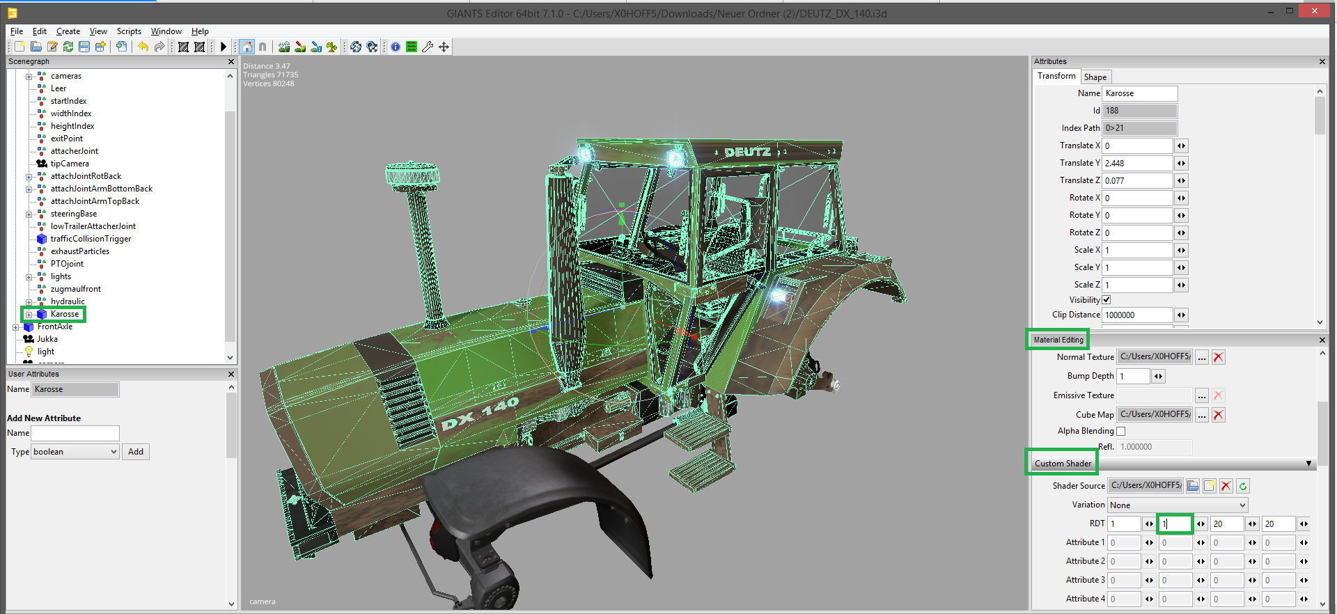The image size is (1337, 614).
Task: Adjust Clip Distance stepper arrows
Action: [x=1181, y=315]
